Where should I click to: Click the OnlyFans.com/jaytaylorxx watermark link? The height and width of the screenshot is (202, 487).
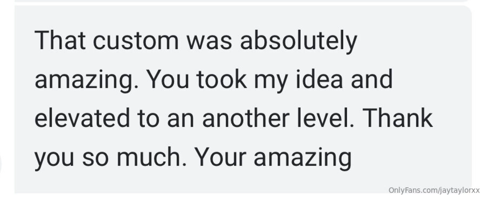tap(434, 190)
